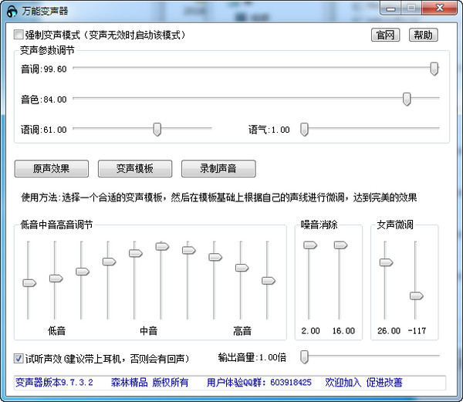Uncheck the 试听声效 checkbox
Viewport: 463px width, 402px height.
(x=19, y=358)
